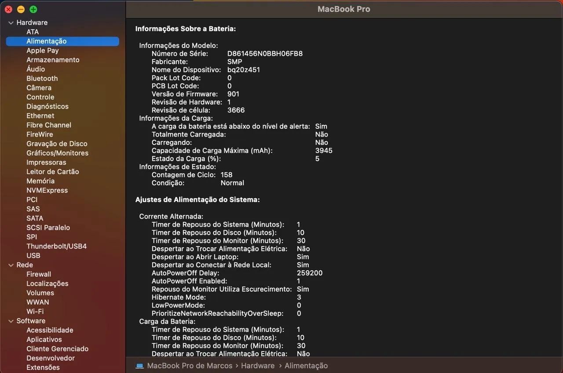Image resolution: width=563 pixels, height=373 pixels.
Task: Click the battery condition value Normal
Action: (232, 183)
